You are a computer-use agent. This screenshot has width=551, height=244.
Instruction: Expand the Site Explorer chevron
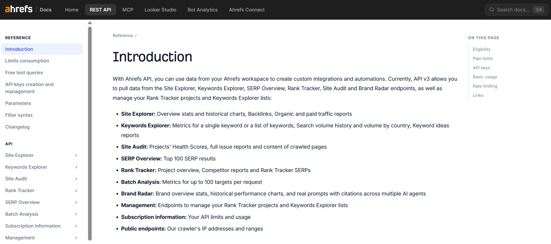click(76, 155)
